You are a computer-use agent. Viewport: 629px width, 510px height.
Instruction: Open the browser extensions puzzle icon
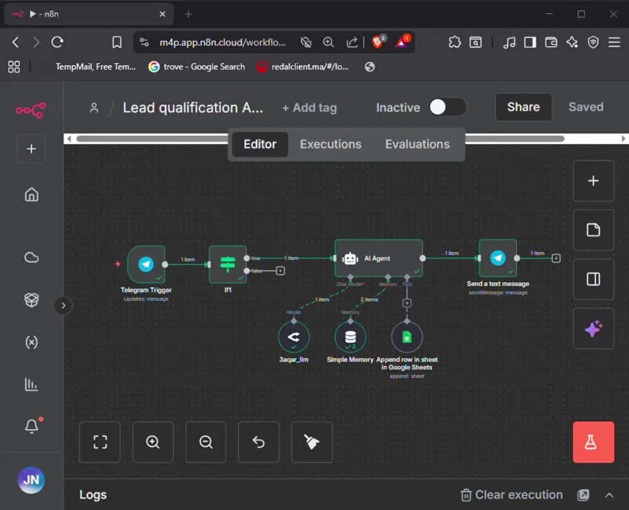point(455,42)
